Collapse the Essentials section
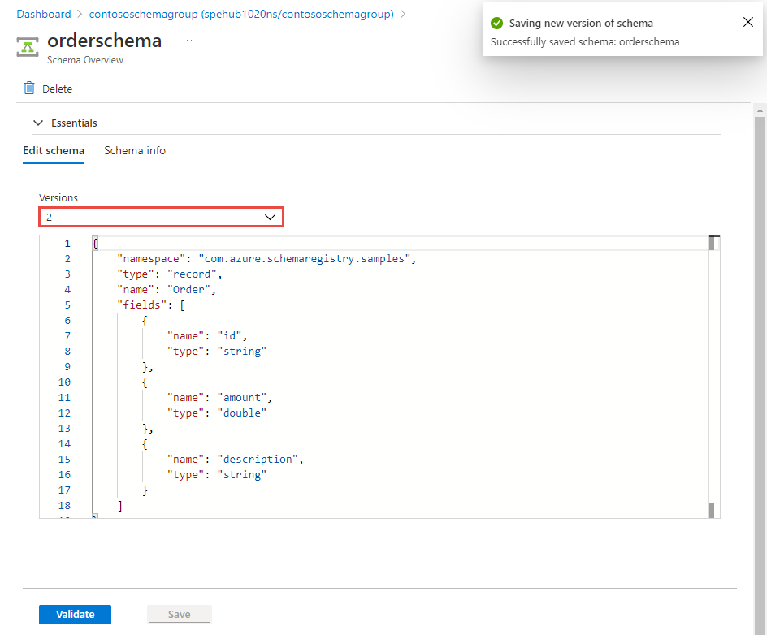Image resolution: width=767 pixels, height=635 pixels. tap(38, 123)
